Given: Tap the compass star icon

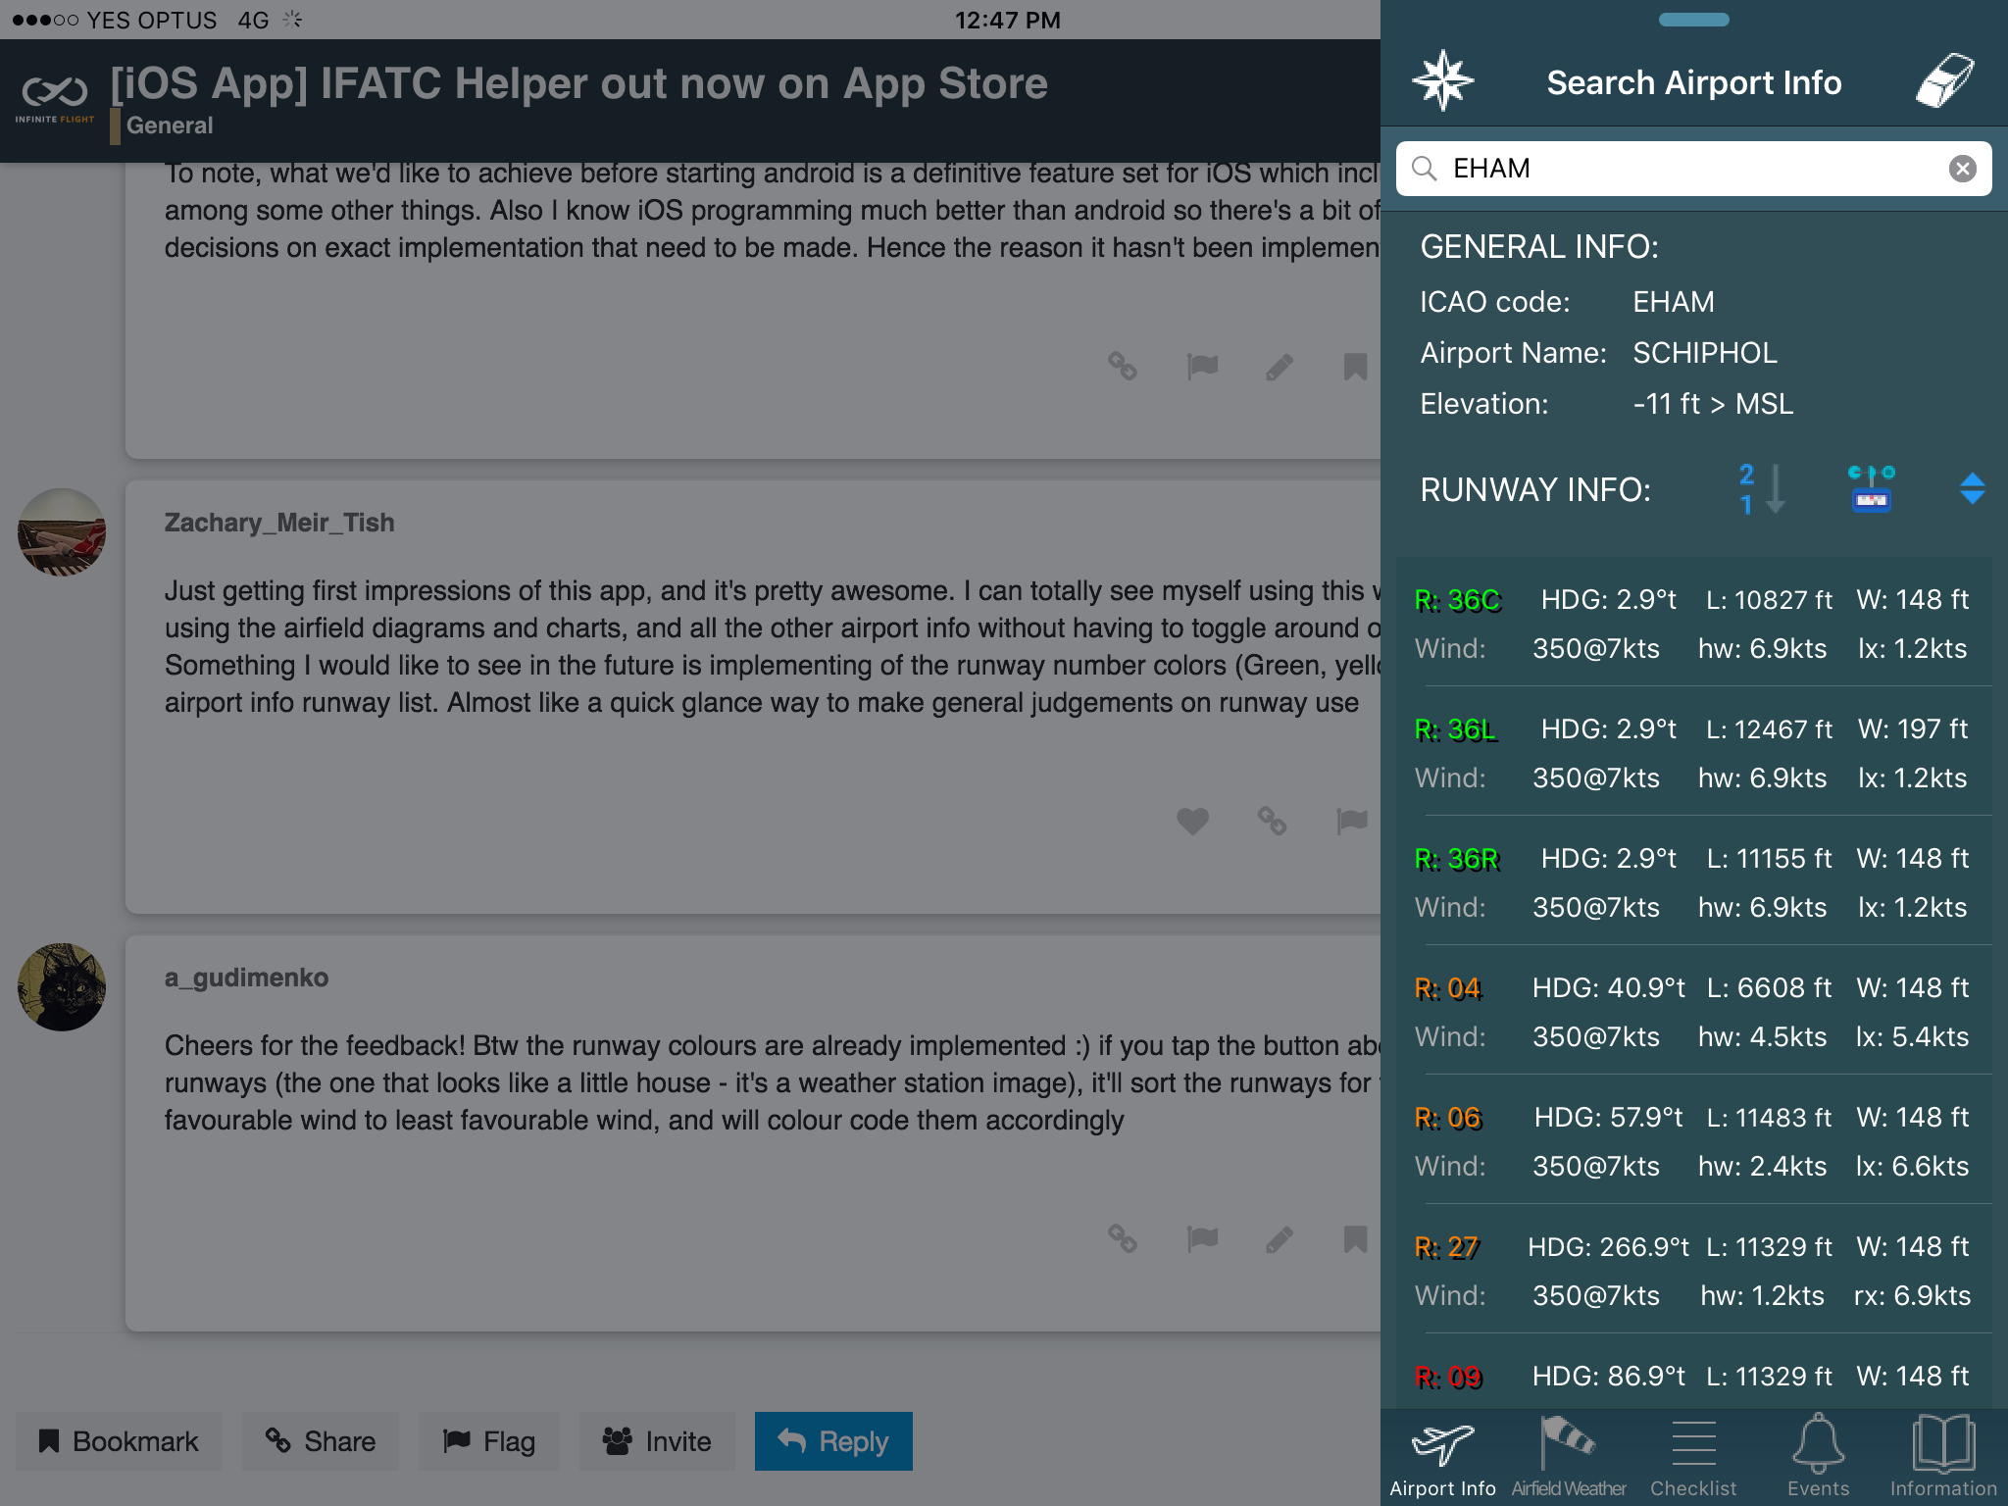Looking at the screenshot, I should (x=1442, y=81).
